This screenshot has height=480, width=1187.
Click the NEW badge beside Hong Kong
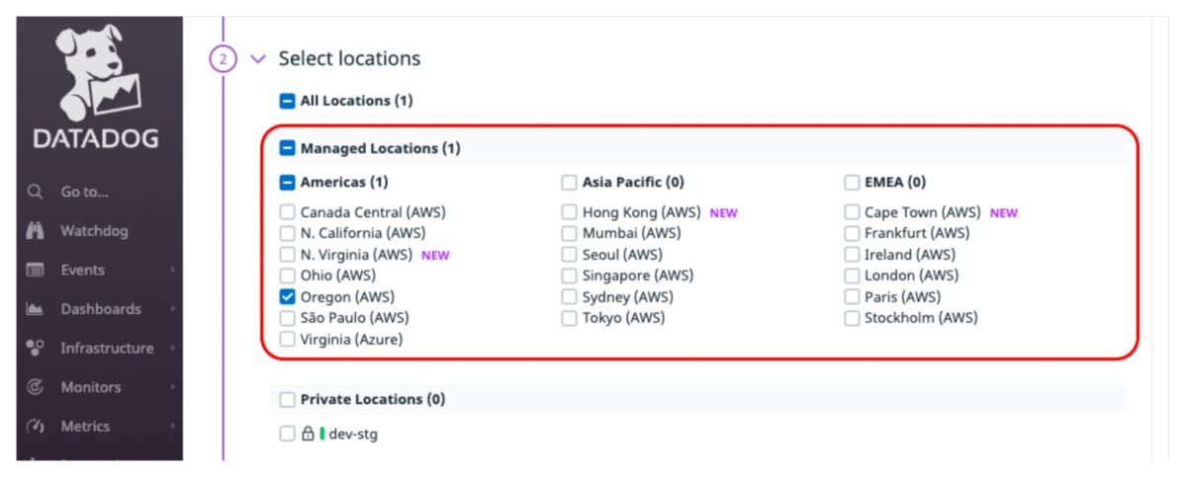[x=724, y=212]
